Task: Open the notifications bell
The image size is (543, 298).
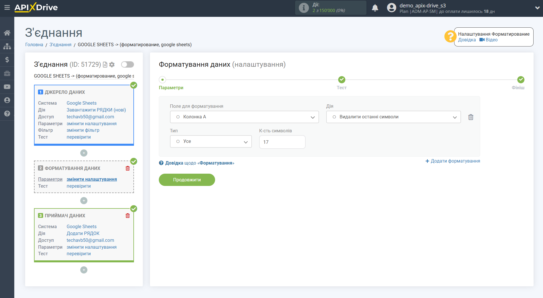Action: pos(375,8)
